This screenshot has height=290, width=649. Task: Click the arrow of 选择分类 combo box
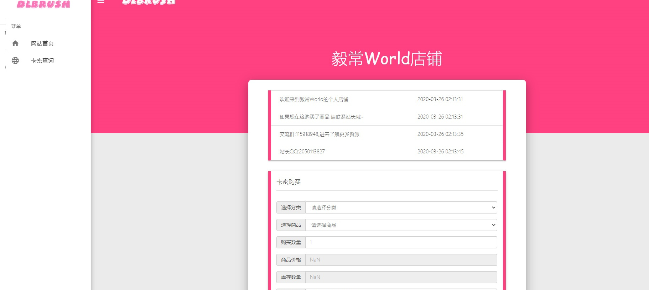pyautogui.click(x=493, y=207)
